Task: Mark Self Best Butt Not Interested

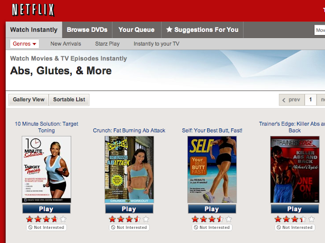Action: pos(212,227)
